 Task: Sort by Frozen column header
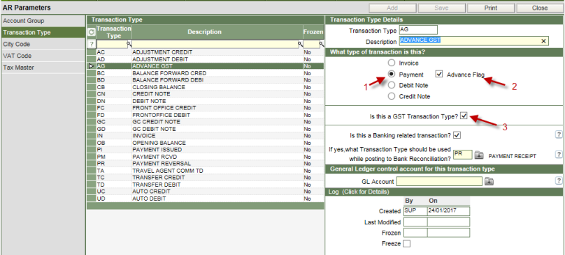click(313, 32)
